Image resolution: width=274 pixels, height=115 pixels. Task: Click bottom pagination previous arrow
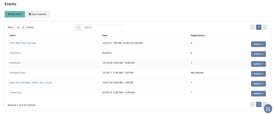pyautogui.click(x=253, y=104)
